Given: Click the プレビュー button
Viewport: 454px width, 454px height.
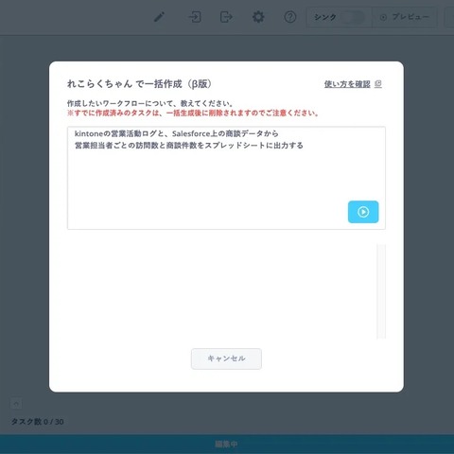Looking at the screenshot, I should point(405,17).
